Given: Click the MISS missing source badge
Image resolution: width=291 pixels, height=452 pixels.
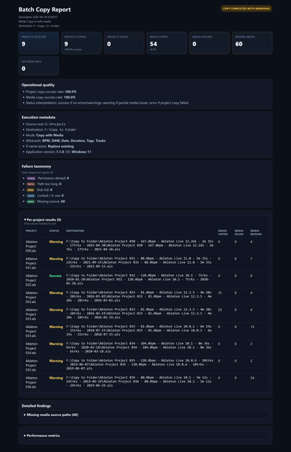Looking at the screenshot, I should (31, 201).
